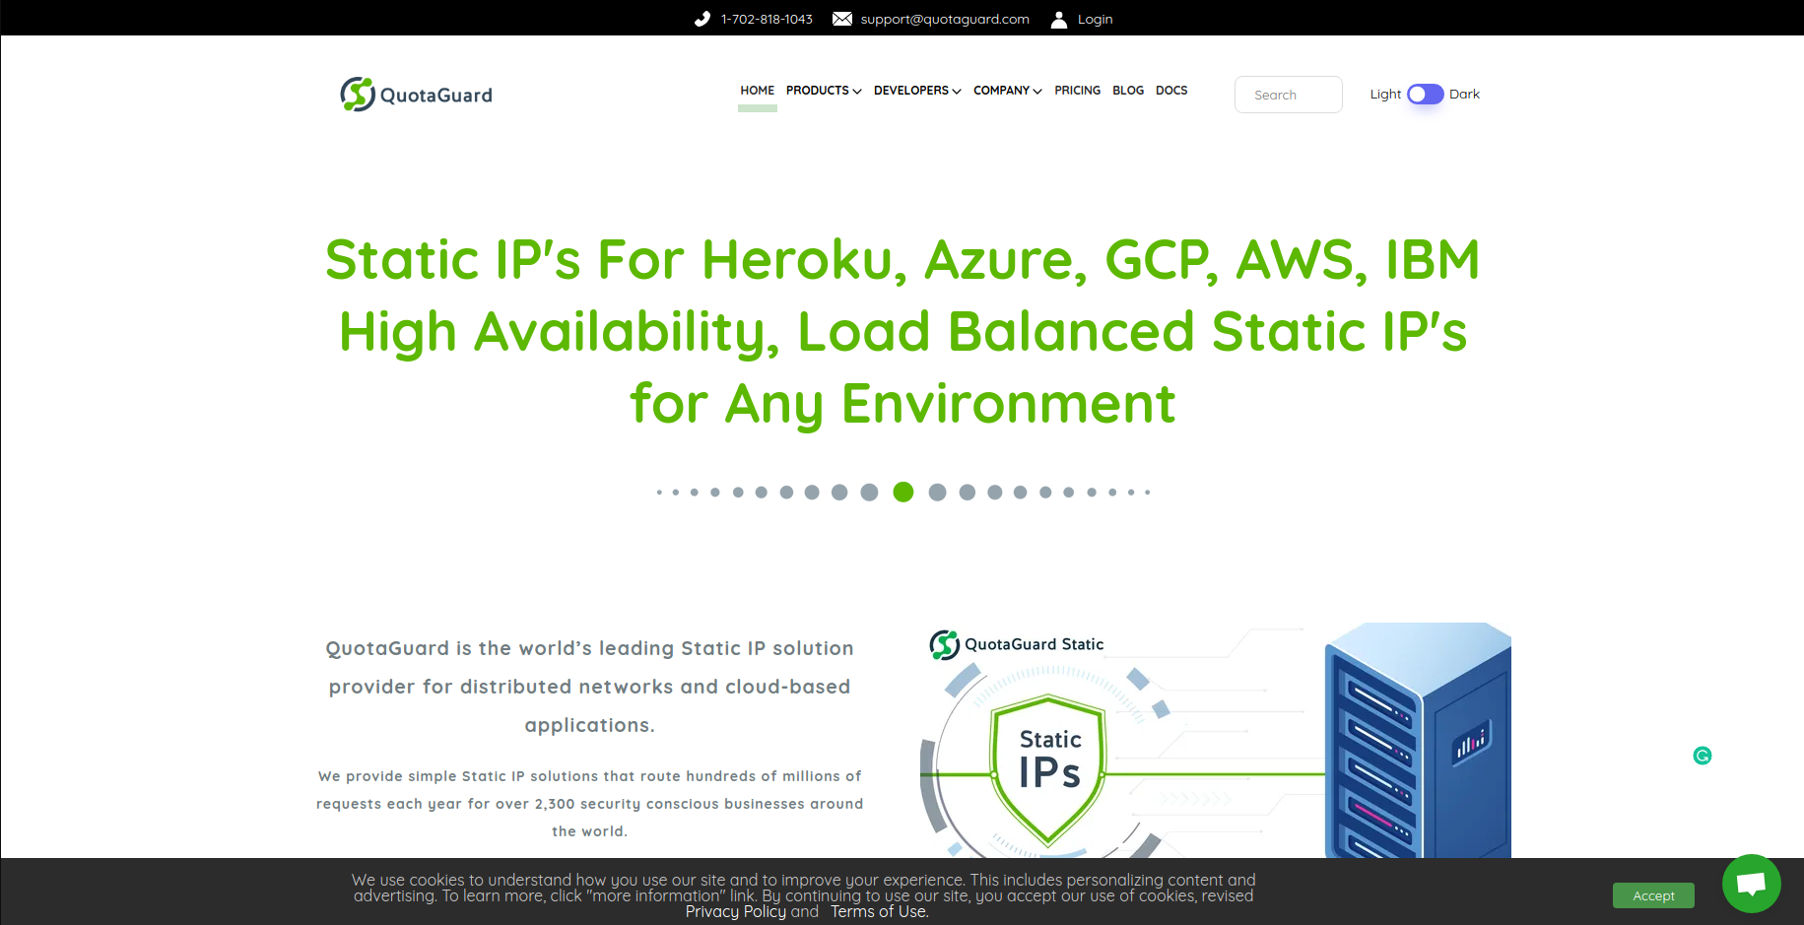Go to the Pricing page
Image resolution: width=1804 pixels, height=925 pixels.
(x=1077, y=91)
